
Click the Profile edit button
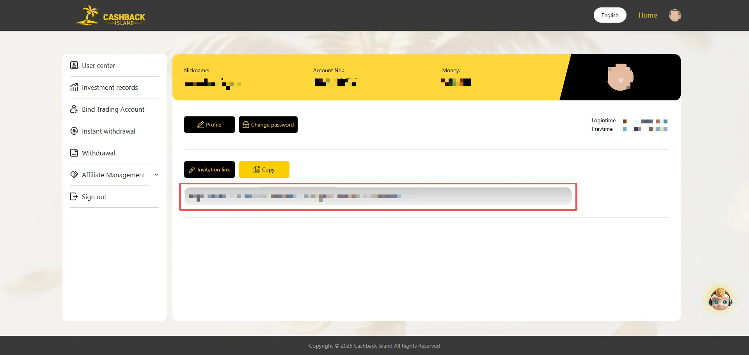(209, 125)
